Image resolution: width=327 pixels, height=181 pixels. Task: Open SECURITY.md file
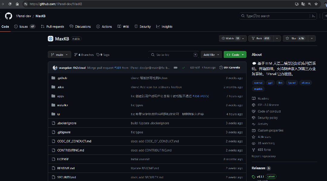tap(67, 177)
